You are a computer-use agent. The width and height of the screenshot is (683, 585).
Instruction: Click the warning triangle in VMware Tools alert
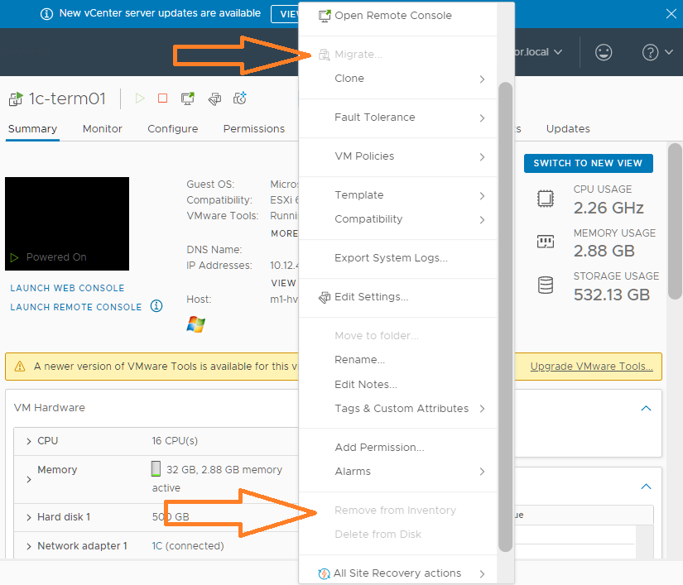point(20,367)
